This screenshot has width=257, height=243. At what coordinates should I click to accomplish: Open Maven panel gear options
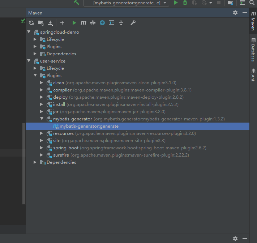[x=235, y=13]
